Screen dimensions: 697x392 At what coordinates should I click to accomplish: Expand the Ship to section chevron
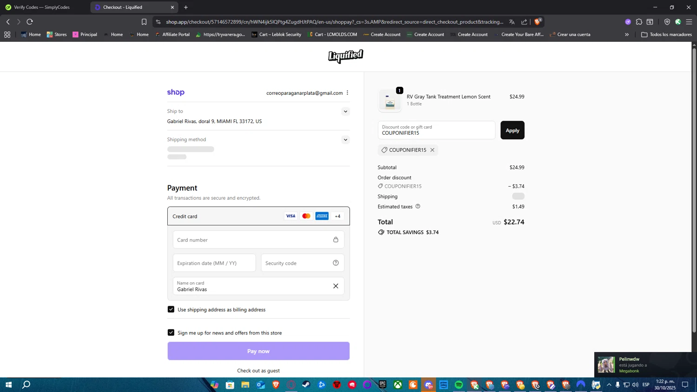pos(345,111)
